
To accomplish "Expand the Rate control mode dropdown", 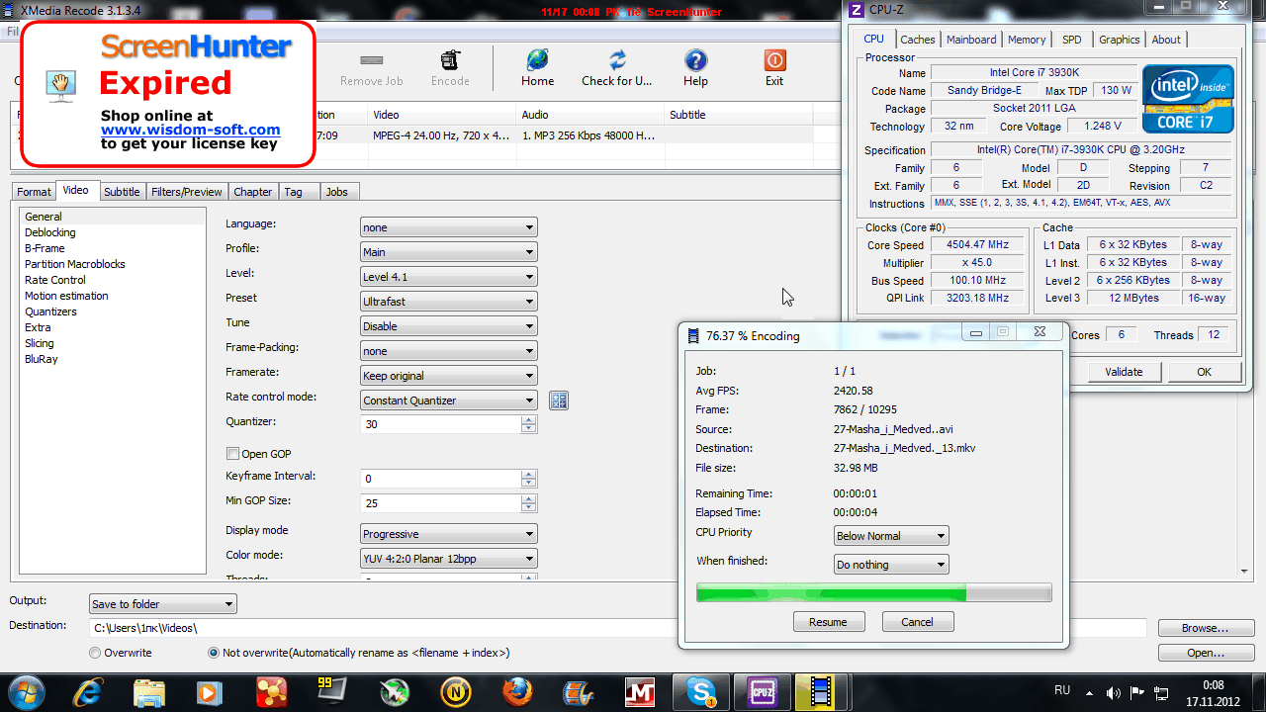I will pos(449,400).
